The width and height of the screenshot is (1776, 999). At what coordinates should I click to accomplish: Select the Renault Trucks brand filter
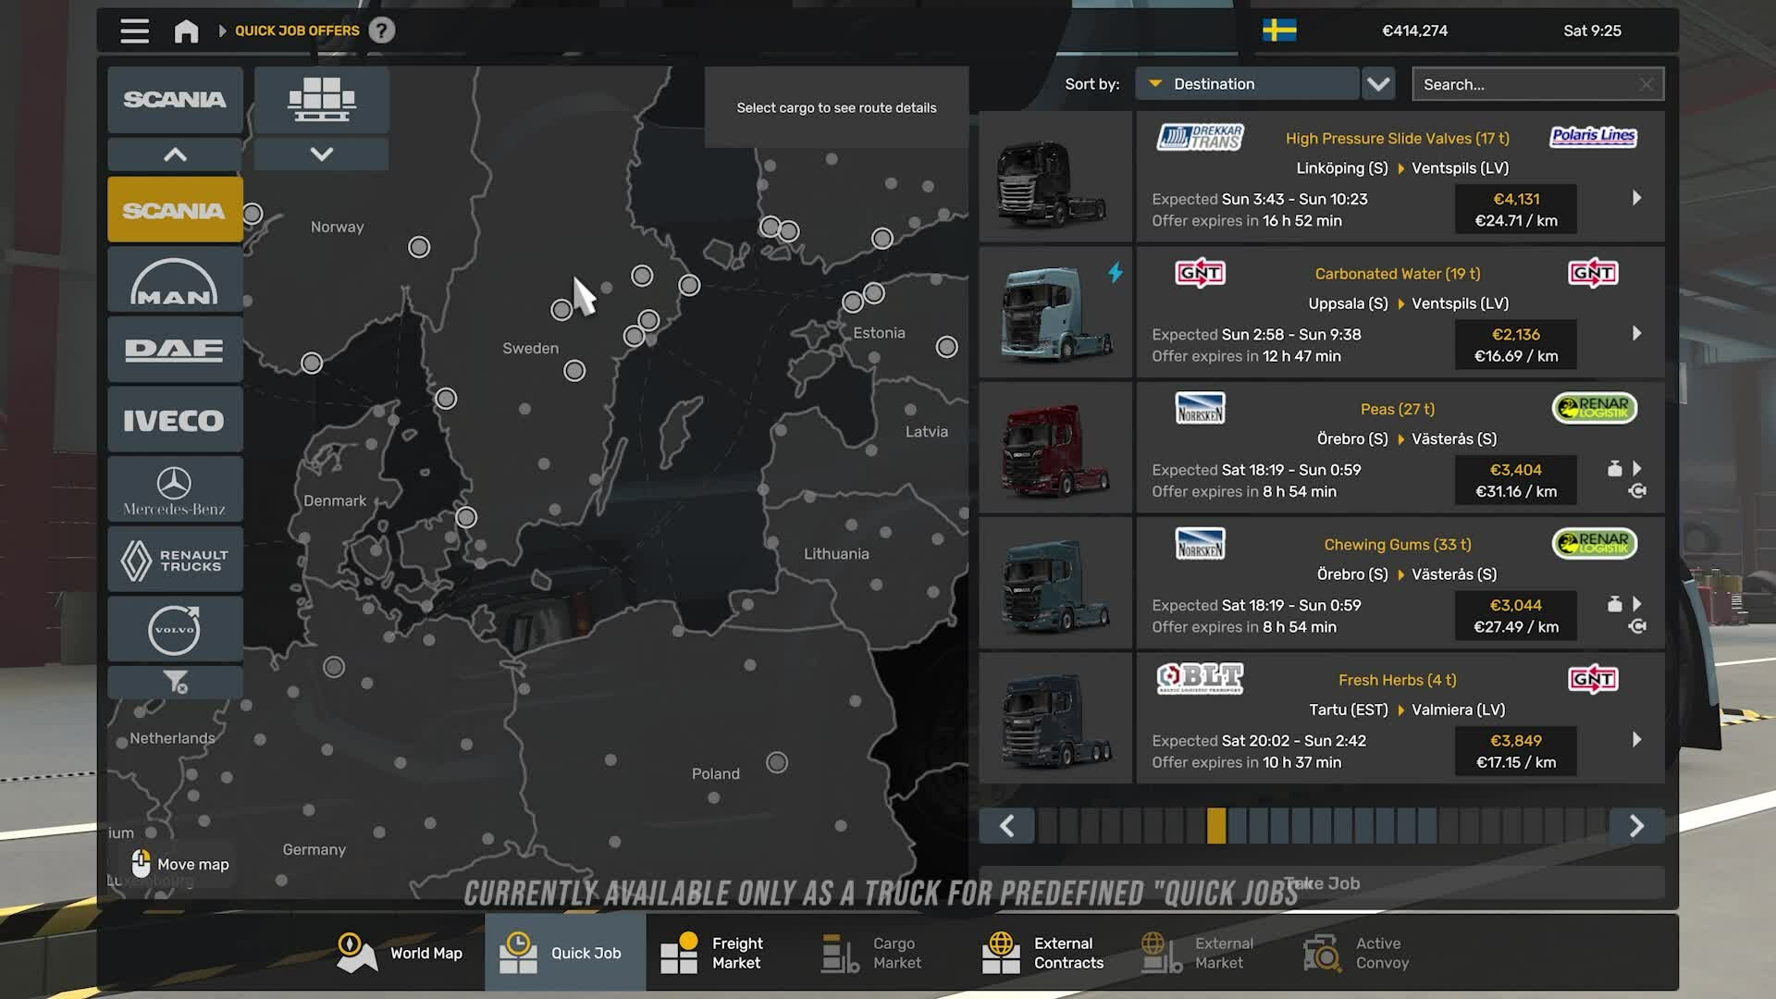tap(175, 560)
